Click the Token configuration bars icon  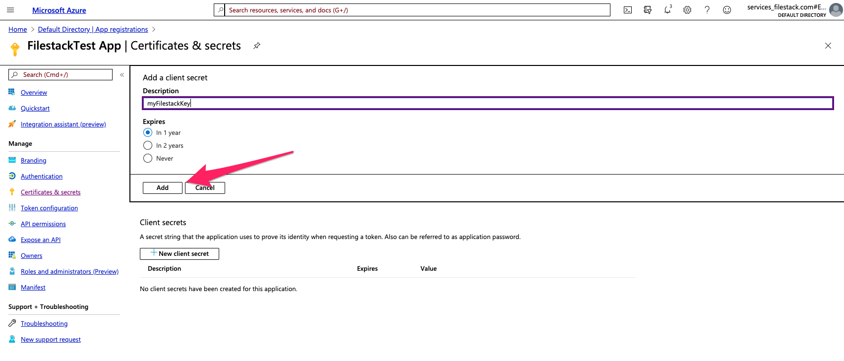[12, 208]
